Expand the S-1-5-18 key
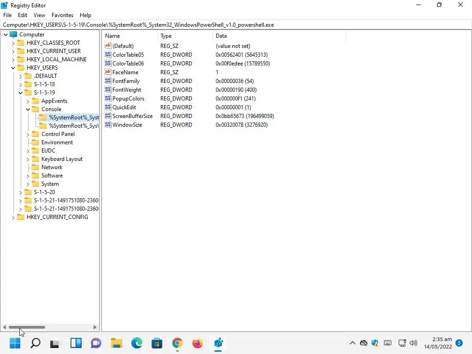Image resolution: width=472 pixels, height=354 pixels. click(20, 85)
